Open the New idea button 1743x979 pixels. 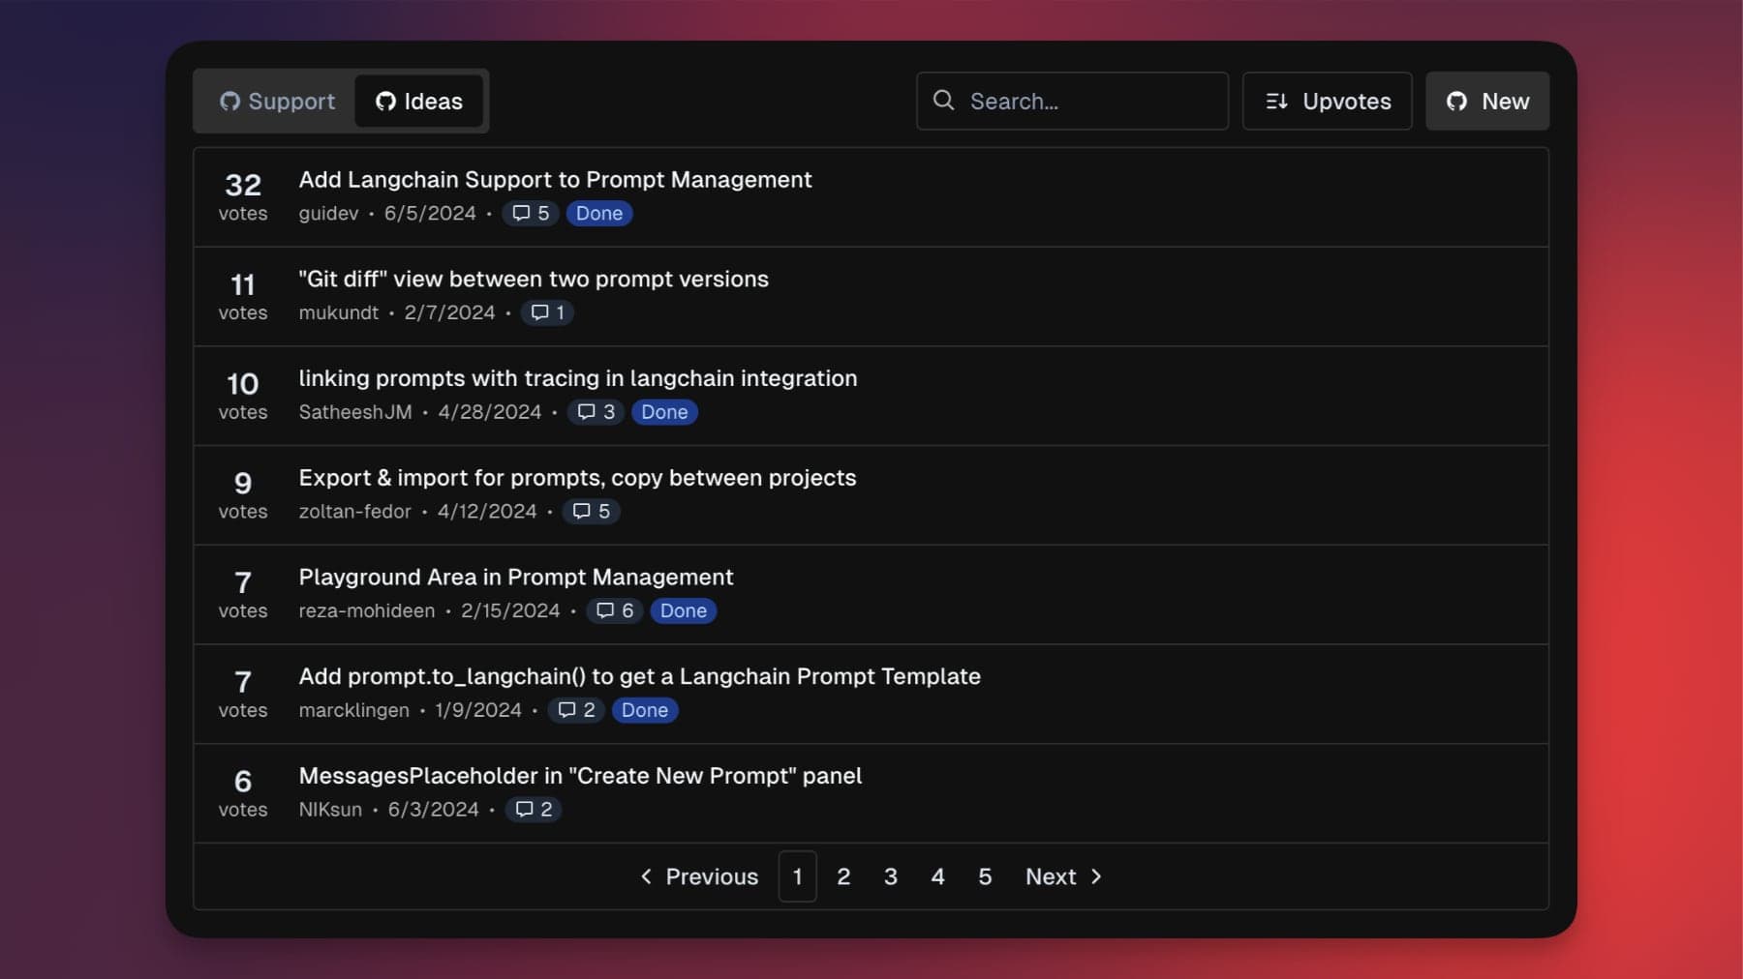click(1488, 101)
